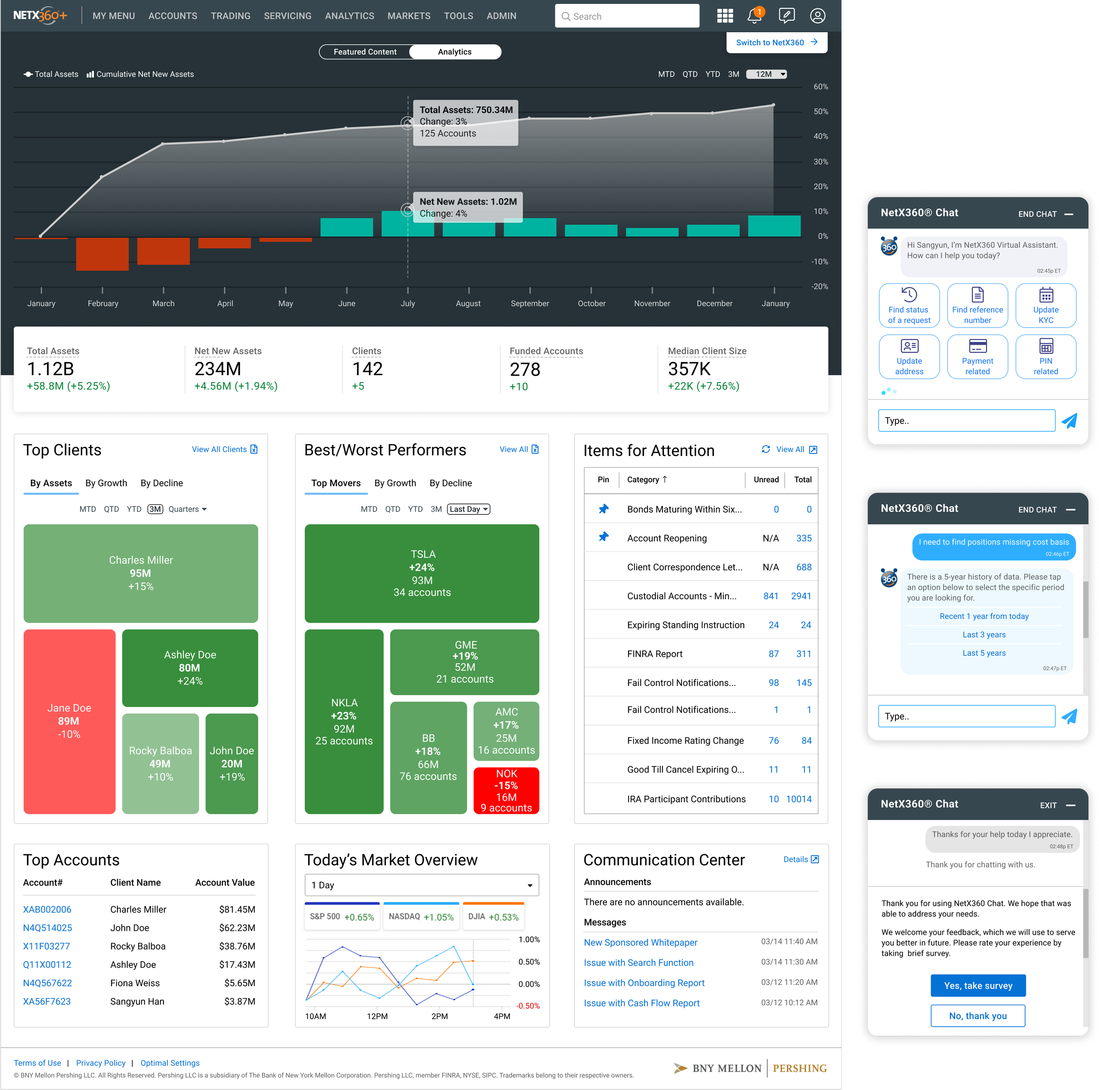Viewport: 1099px width, 1090px height.
Task: Open the 1 Day market overview dropdown
Action: pos(422,885)
